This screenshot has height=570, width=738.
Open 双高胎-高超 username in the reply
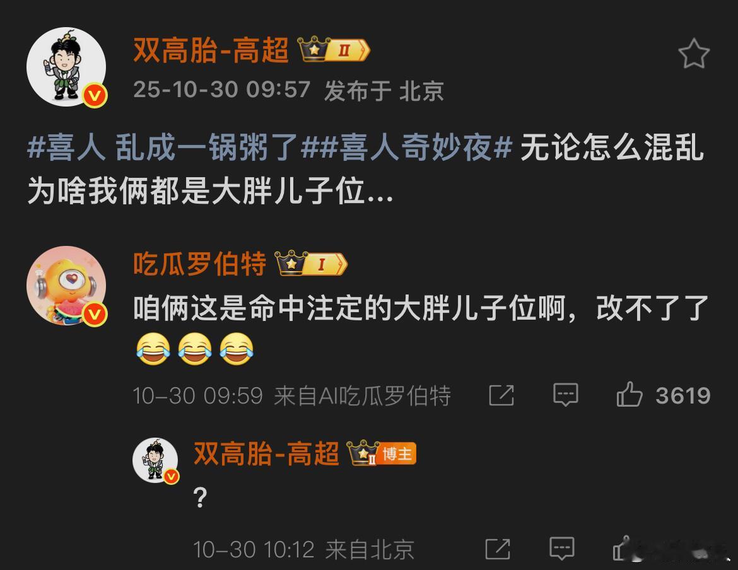coord(266,454)
